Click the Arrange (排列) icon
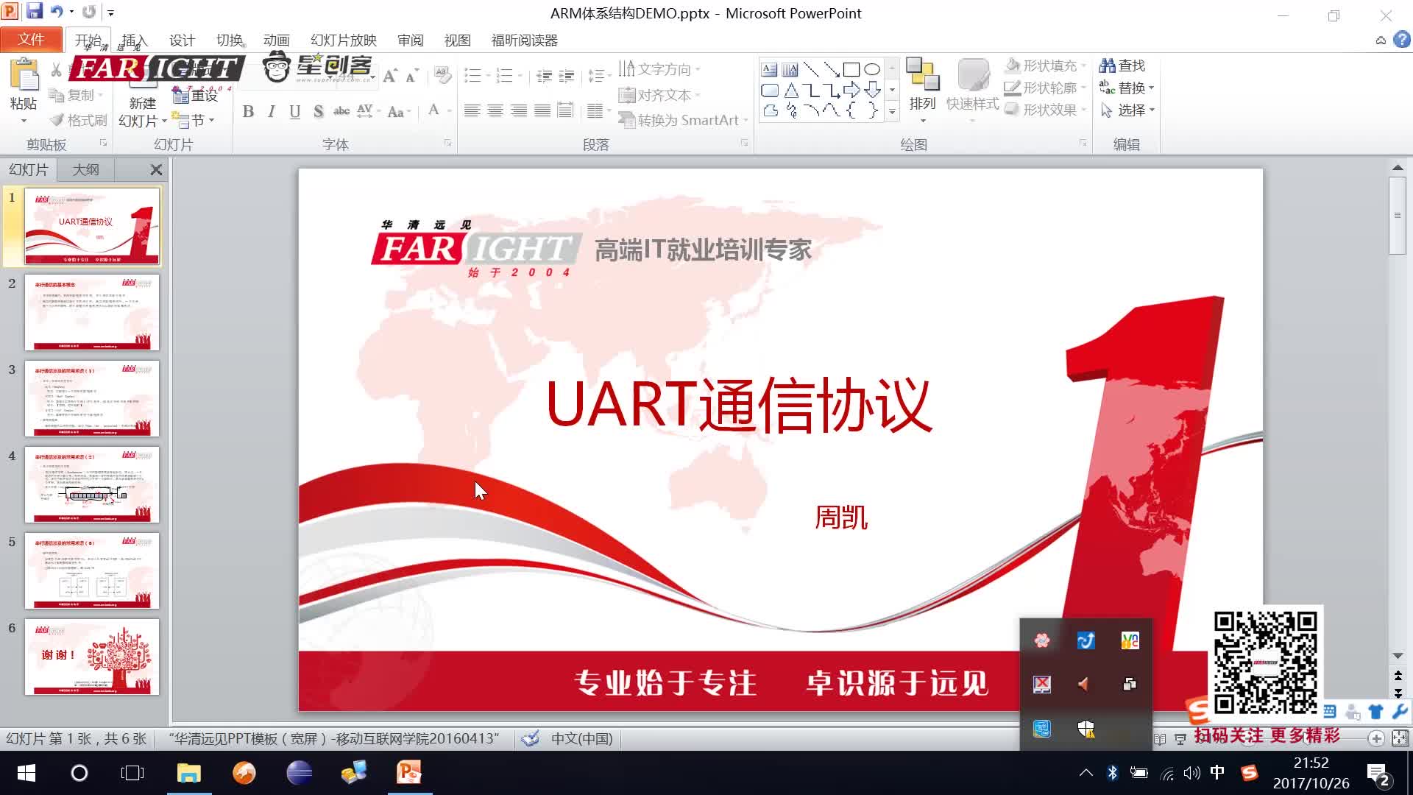 tap(922, 88)
